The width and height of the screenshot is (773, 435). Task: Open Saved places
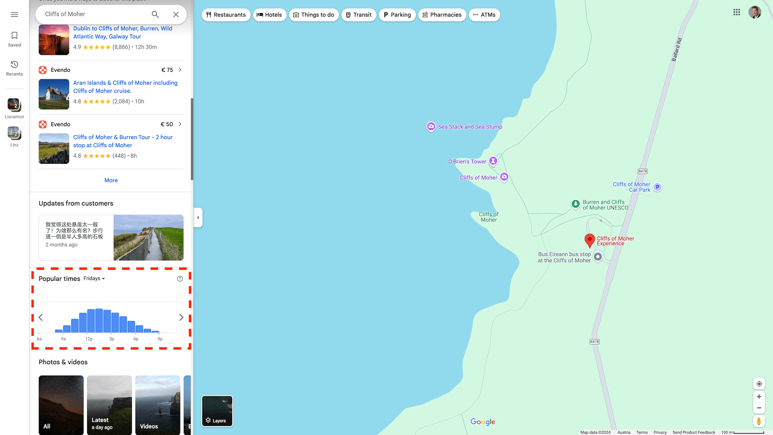14,39
